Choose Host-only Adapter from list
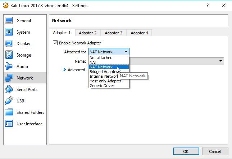This screenshot has width=232, height=159. [x=105, y=81]
